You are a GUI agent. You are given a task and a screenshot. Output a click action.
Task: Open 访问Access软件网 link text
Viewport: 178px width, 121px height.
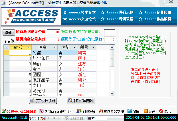(x=58, y=112)
